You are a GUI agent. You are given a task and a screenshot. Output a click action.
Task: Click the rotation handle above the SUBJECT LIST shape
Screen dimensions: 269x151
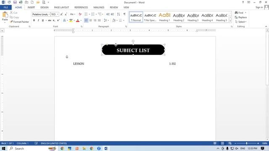point(133,41)
